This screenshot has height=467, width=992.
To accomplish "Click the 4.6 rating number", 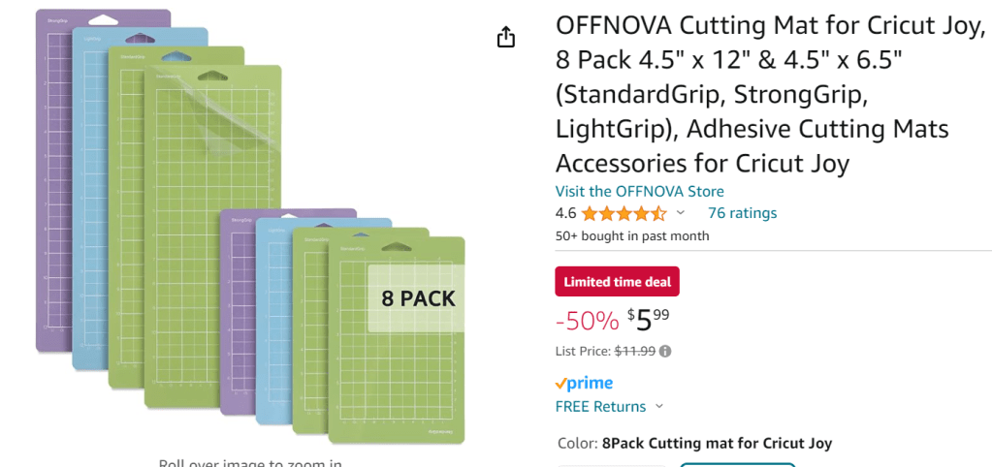I will [x=565, y=213].
